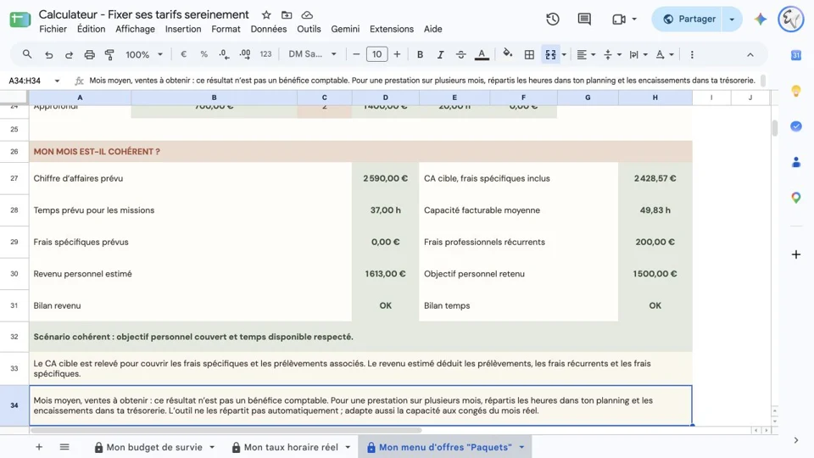Open share options dropdown arrow
This screenshot has width=814, height=458.
tap(732, 20)
